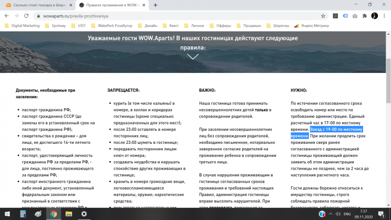
Task: Open volume control in tray
Action: (338, 214)
